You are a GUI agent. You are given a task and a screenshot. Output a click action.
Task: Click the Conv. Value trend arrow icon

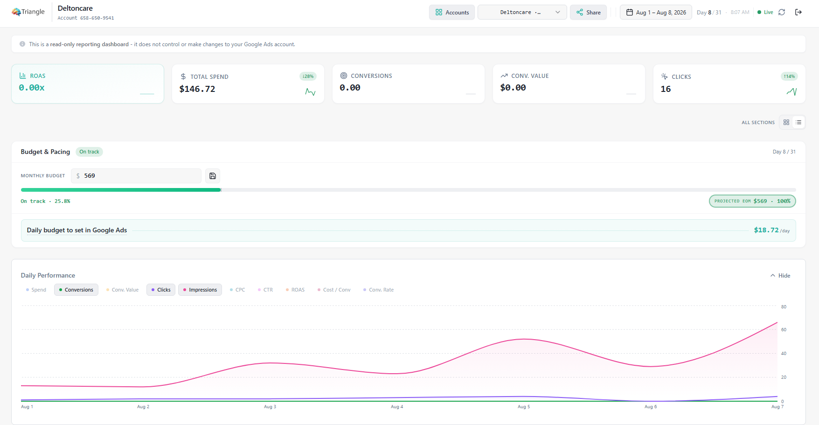point(504,76)
